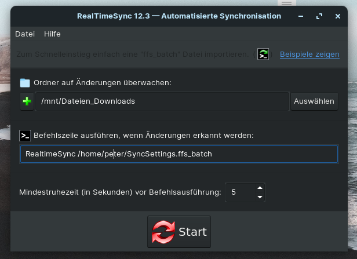The width and height of the screenshot is (357, 259).
Task: Click the RealtimeSync command line input field
Action: click(179, 154)
